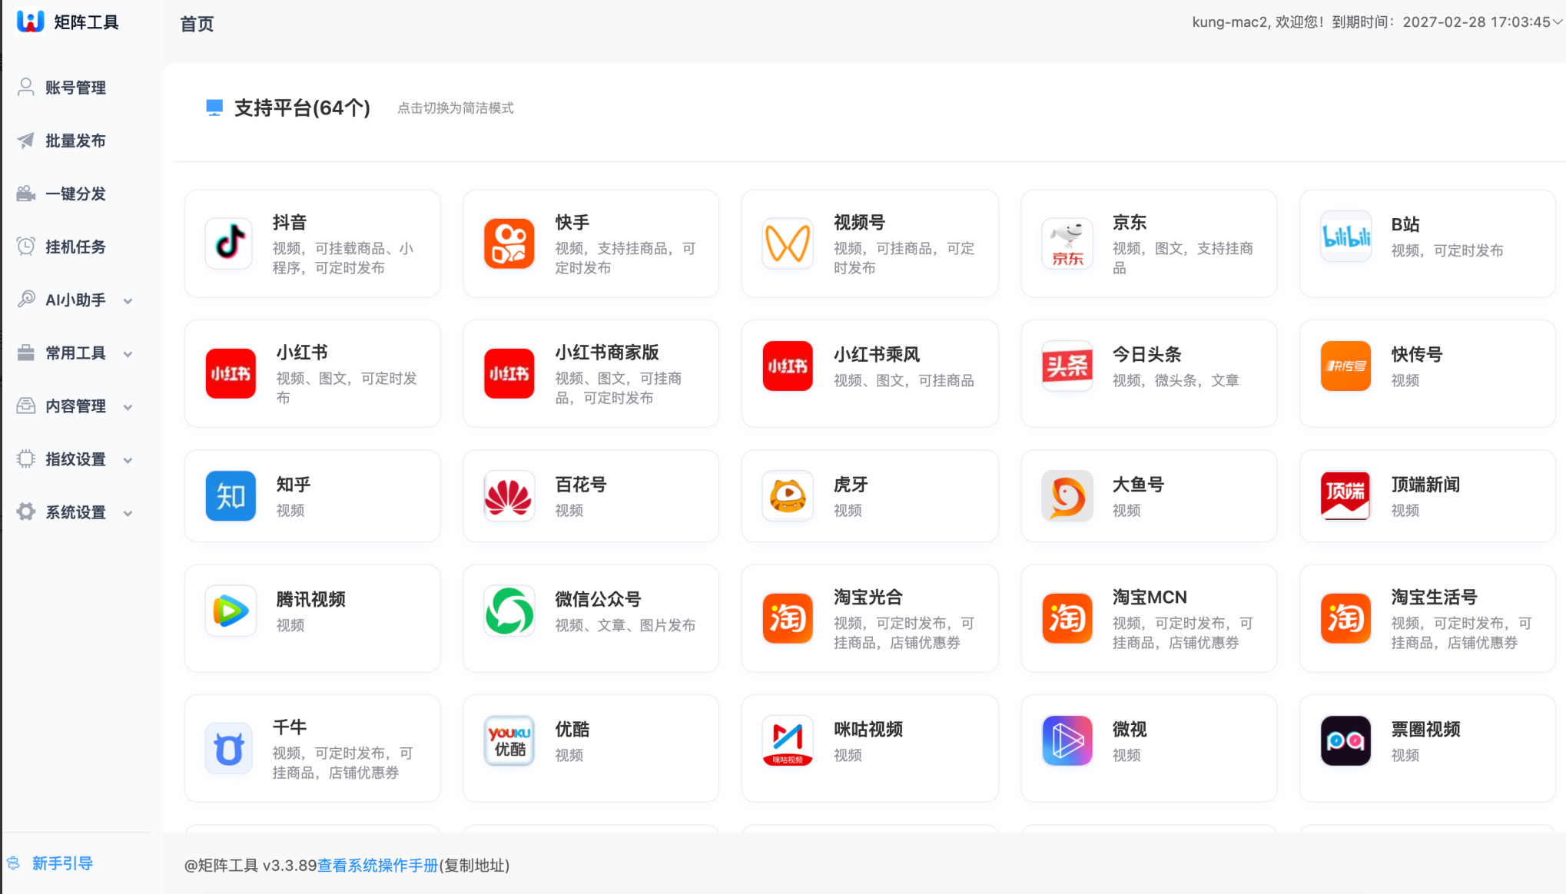Click the 快手 orange camera icon
Image resolution: width=1566 pixels, height=894 pixels.
point(509,243)
